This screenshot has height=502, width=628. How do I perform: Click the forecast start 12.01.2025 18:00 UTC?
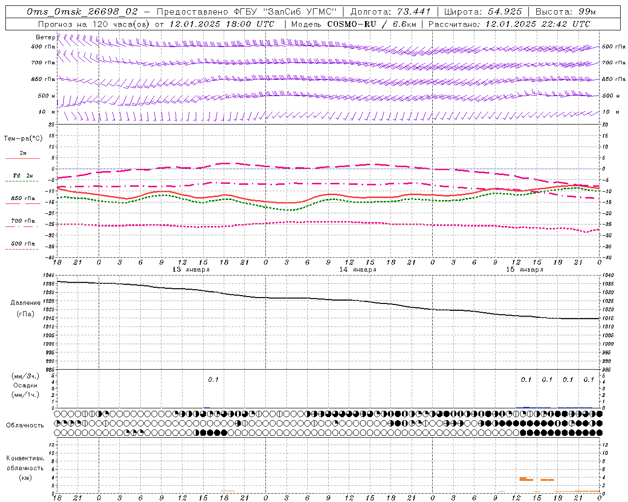point(222,24)
